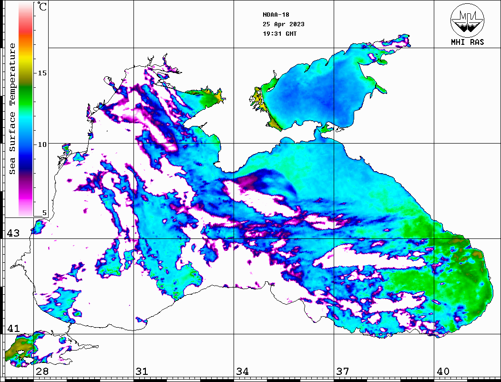This screenshot has height=382, width=501.
Task: Click the NOAA-18 satellite label
Action: point(276,15)
